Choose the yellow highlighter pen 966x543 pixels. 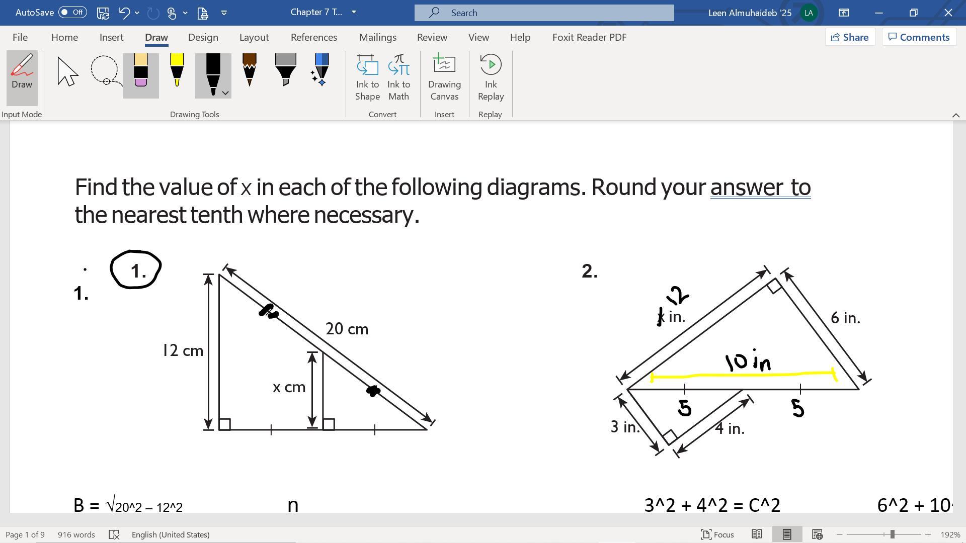[177, 74]
